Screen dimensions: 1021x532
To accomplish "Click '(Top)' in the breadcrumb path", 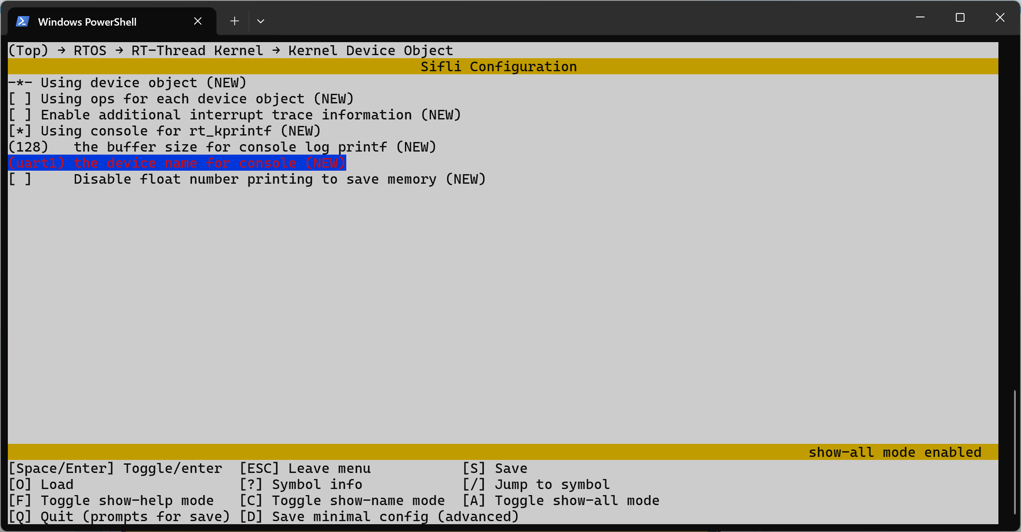I will [x=28, y=51].
